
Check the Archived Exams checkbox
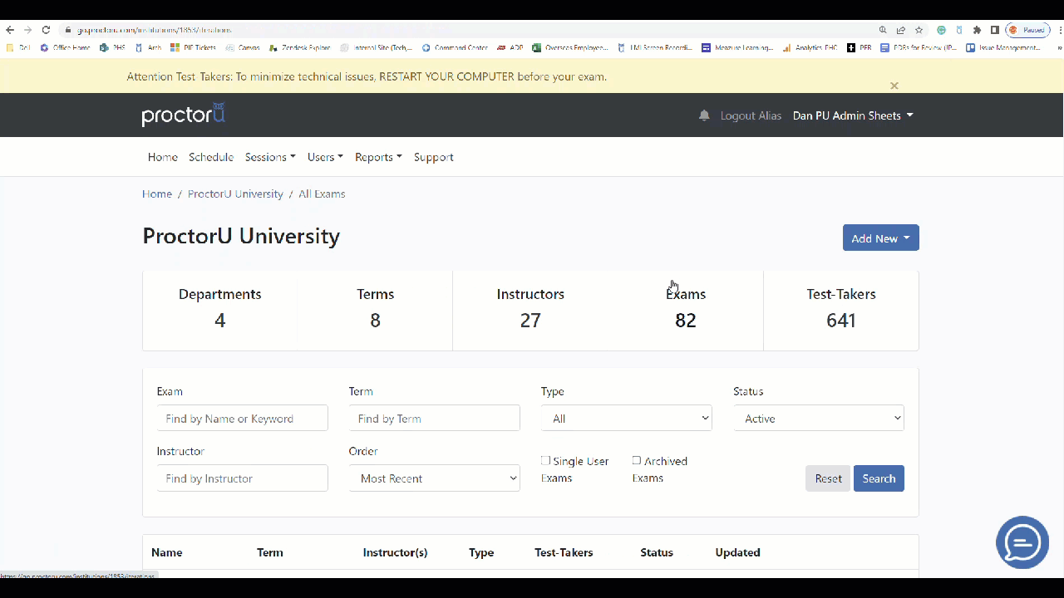[637, 460]
